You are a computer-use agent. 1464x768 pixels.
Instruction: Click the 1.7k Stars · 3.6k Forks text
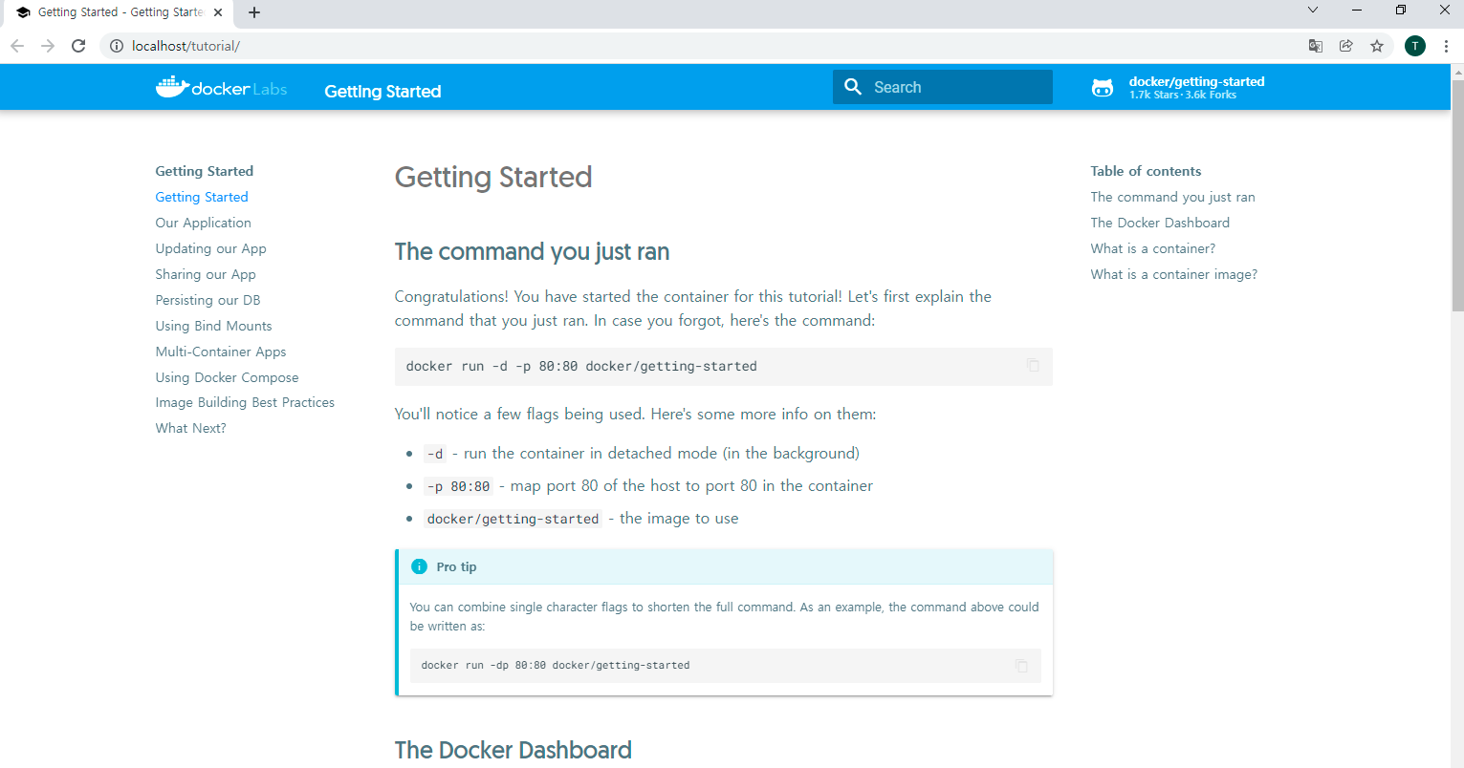pyautogui.click(x=1183, y=96)
